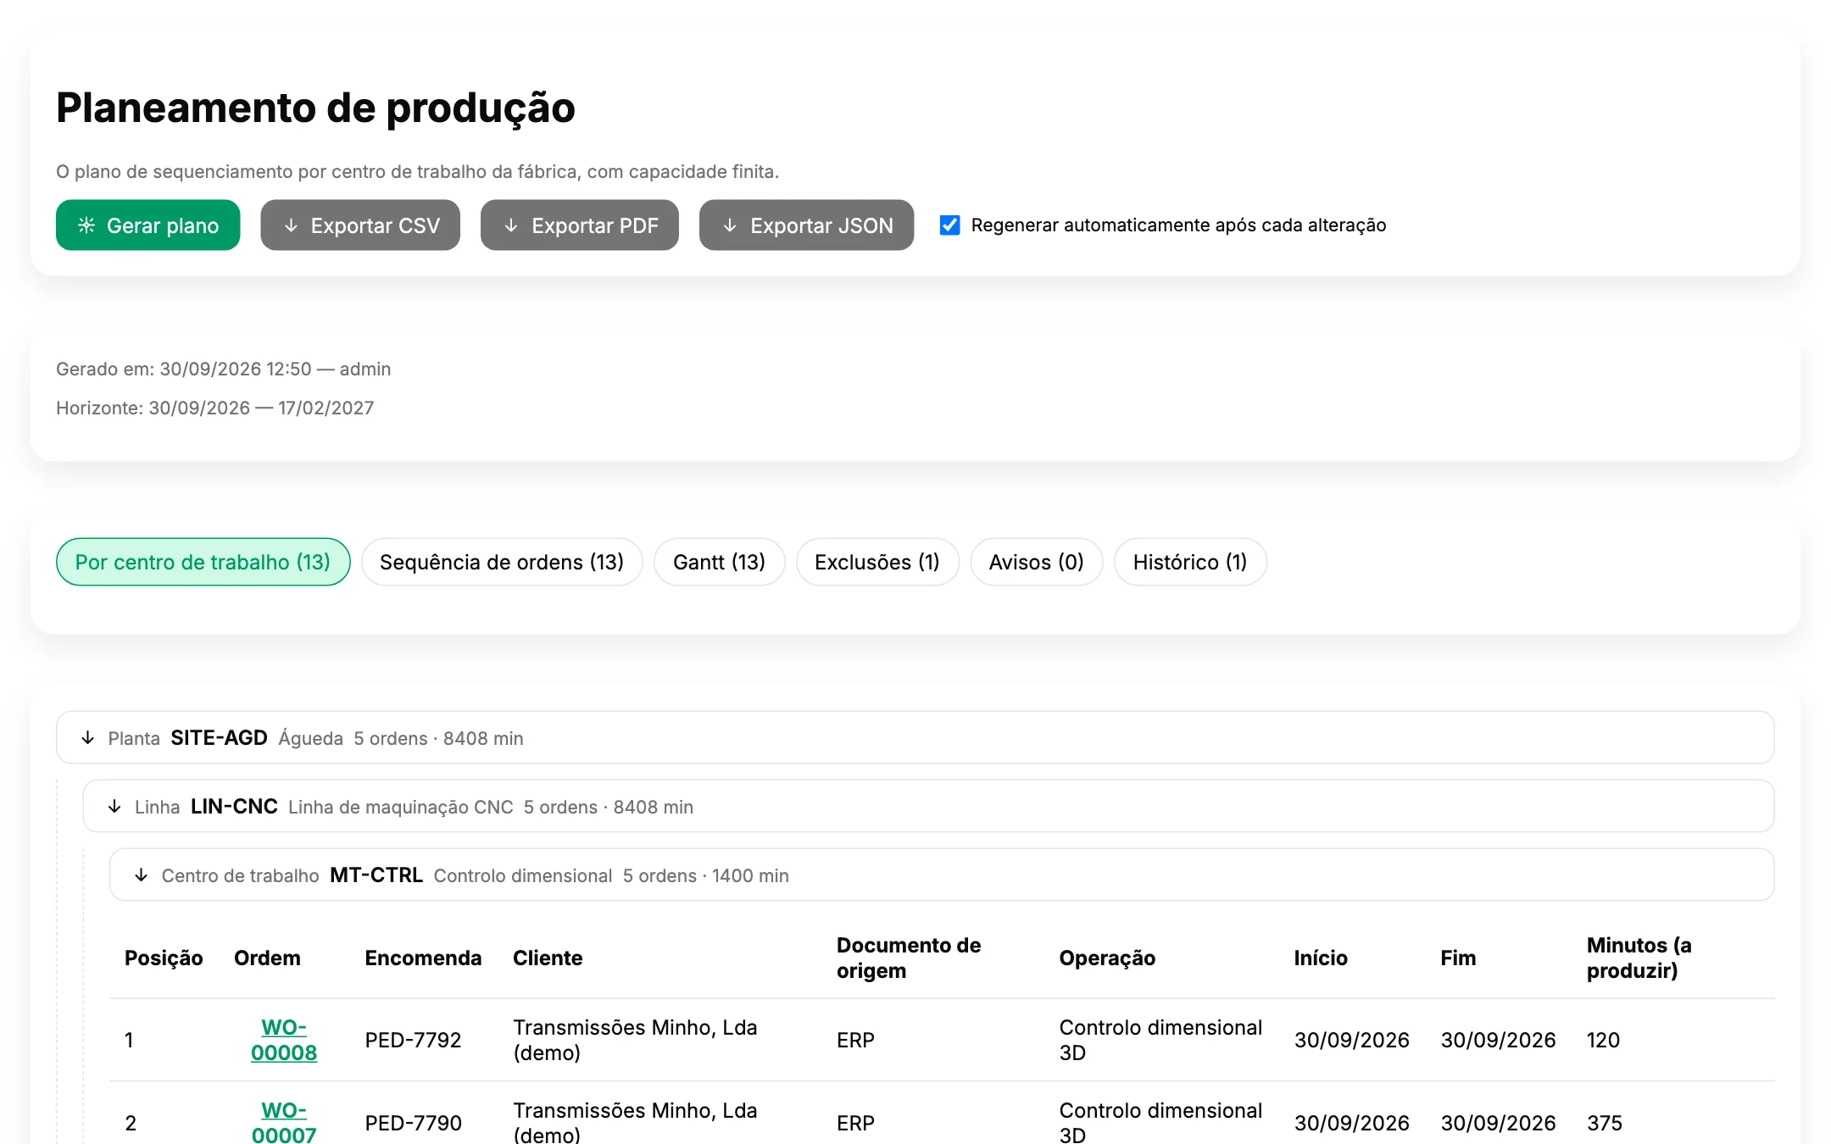
Task: Uncheck Regenerar automaticamente após cada alteração
Action: (x=950, y=225)
